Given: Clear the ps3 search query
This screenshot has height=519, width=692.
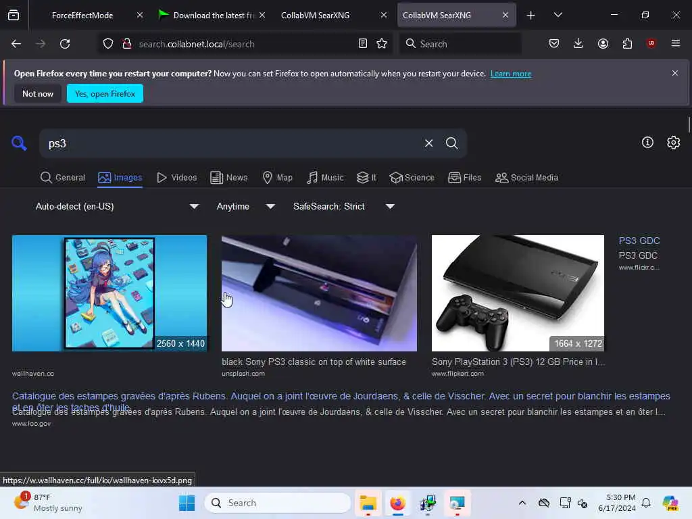Looking at the screenshot, I should [428, 143].
